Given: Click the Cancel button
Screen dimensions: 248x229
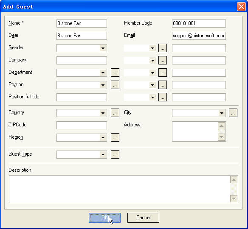Looking at the screenshot, I should 143,218.
